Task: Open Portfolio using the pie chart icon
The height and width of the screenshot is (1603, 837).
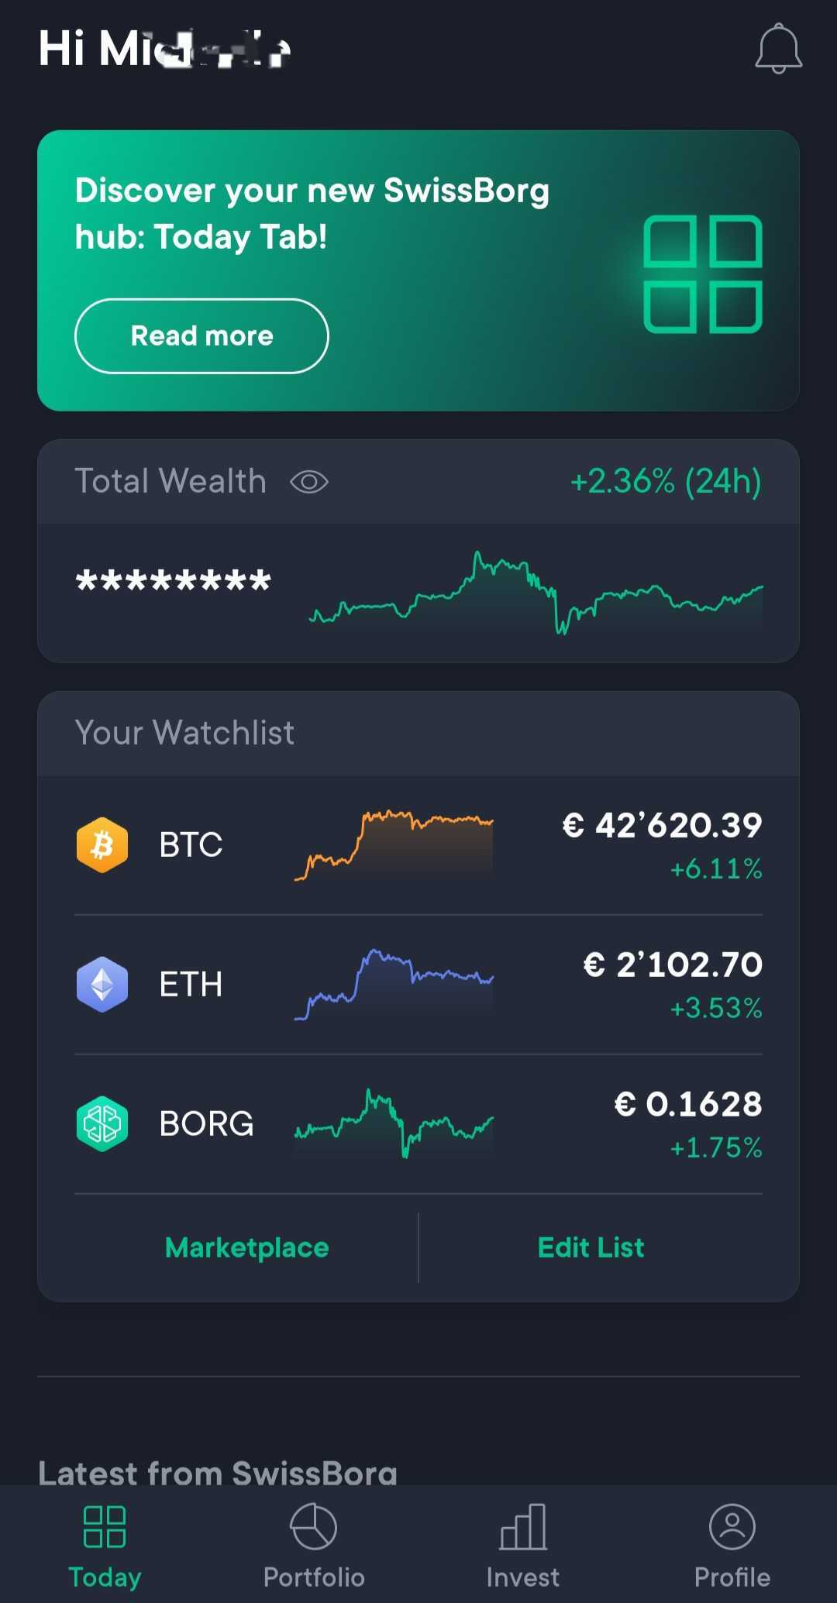Action: point(313,1526)
